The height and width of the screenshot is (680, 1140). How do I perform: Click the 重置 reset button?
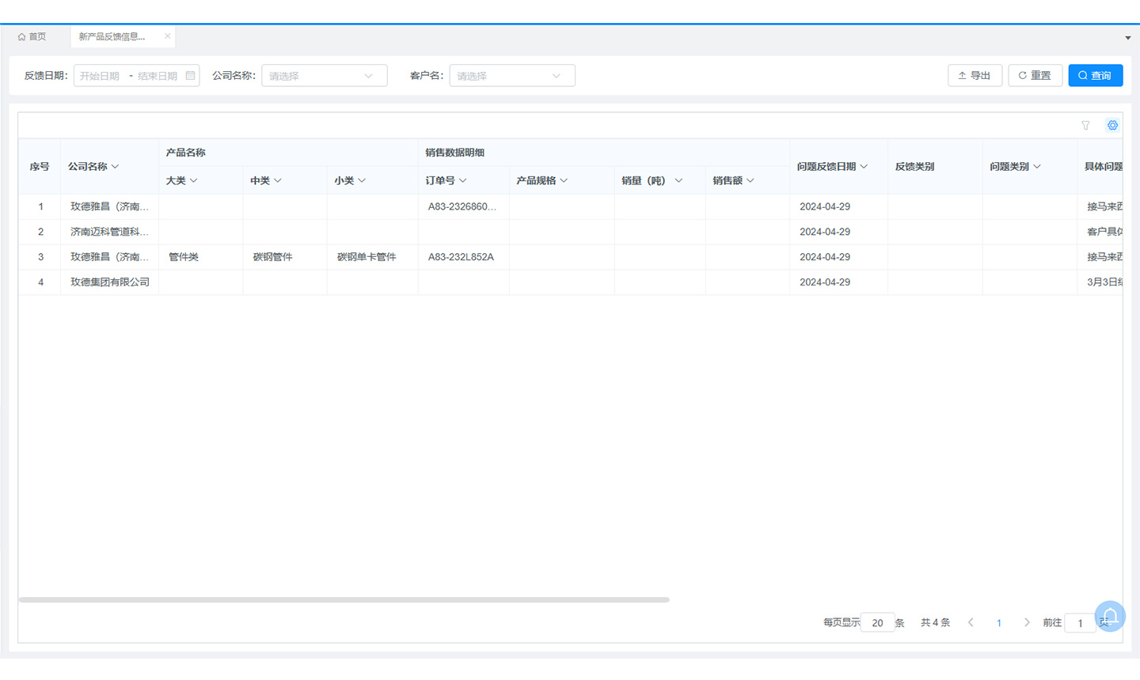pyautogui.click(x=1035, y=75)
